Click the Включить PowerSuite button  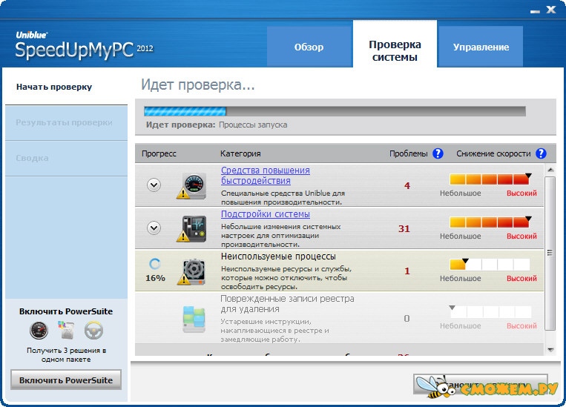tap(66, 380)
